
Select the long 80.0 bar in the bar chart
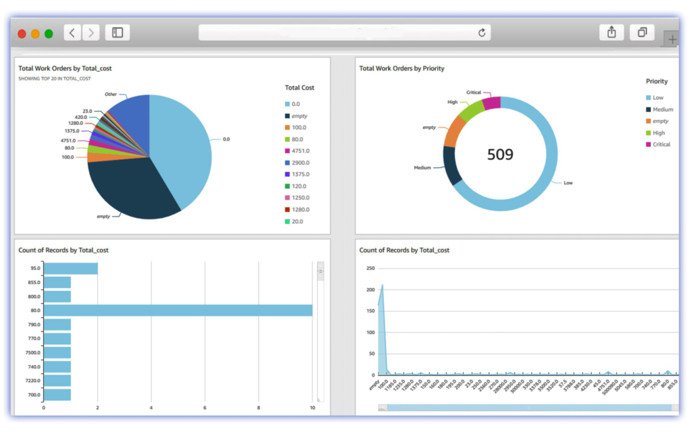click(x=175, y=310)
